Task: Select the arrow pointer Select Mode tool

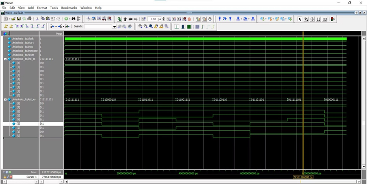Action: tap(300, 19)
